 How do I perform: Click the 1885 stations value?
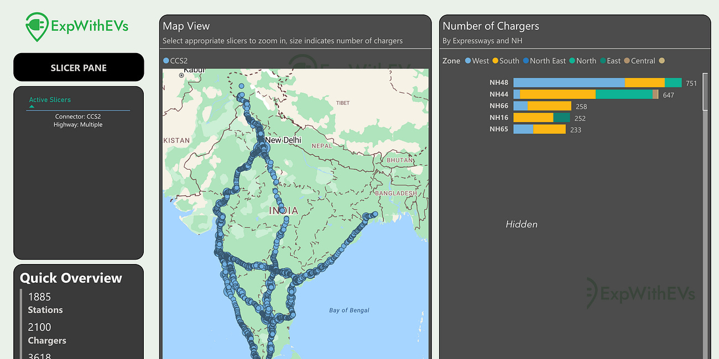coord(39,297)
